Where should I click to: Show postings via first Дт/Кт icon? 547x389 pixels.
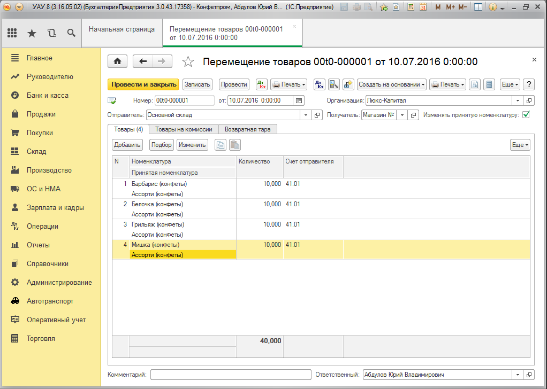click(x=262, y=84)
